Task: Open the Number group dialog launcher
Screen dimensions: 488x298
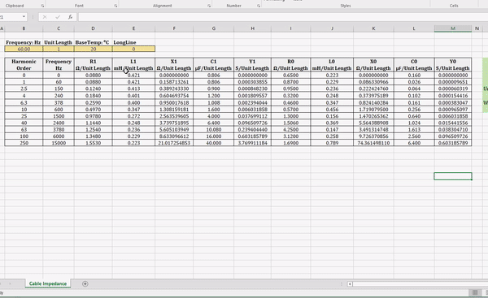Action: 259,6
